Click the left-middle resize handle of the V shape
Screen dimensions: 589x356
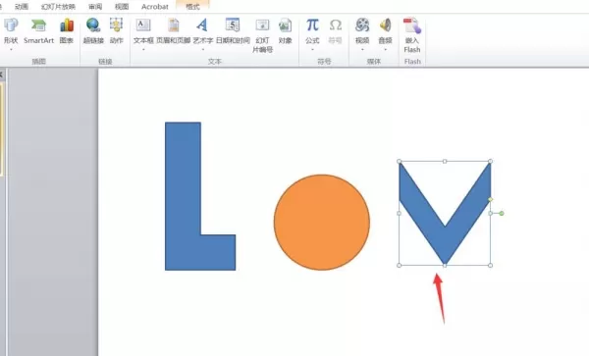click(399, 213)
